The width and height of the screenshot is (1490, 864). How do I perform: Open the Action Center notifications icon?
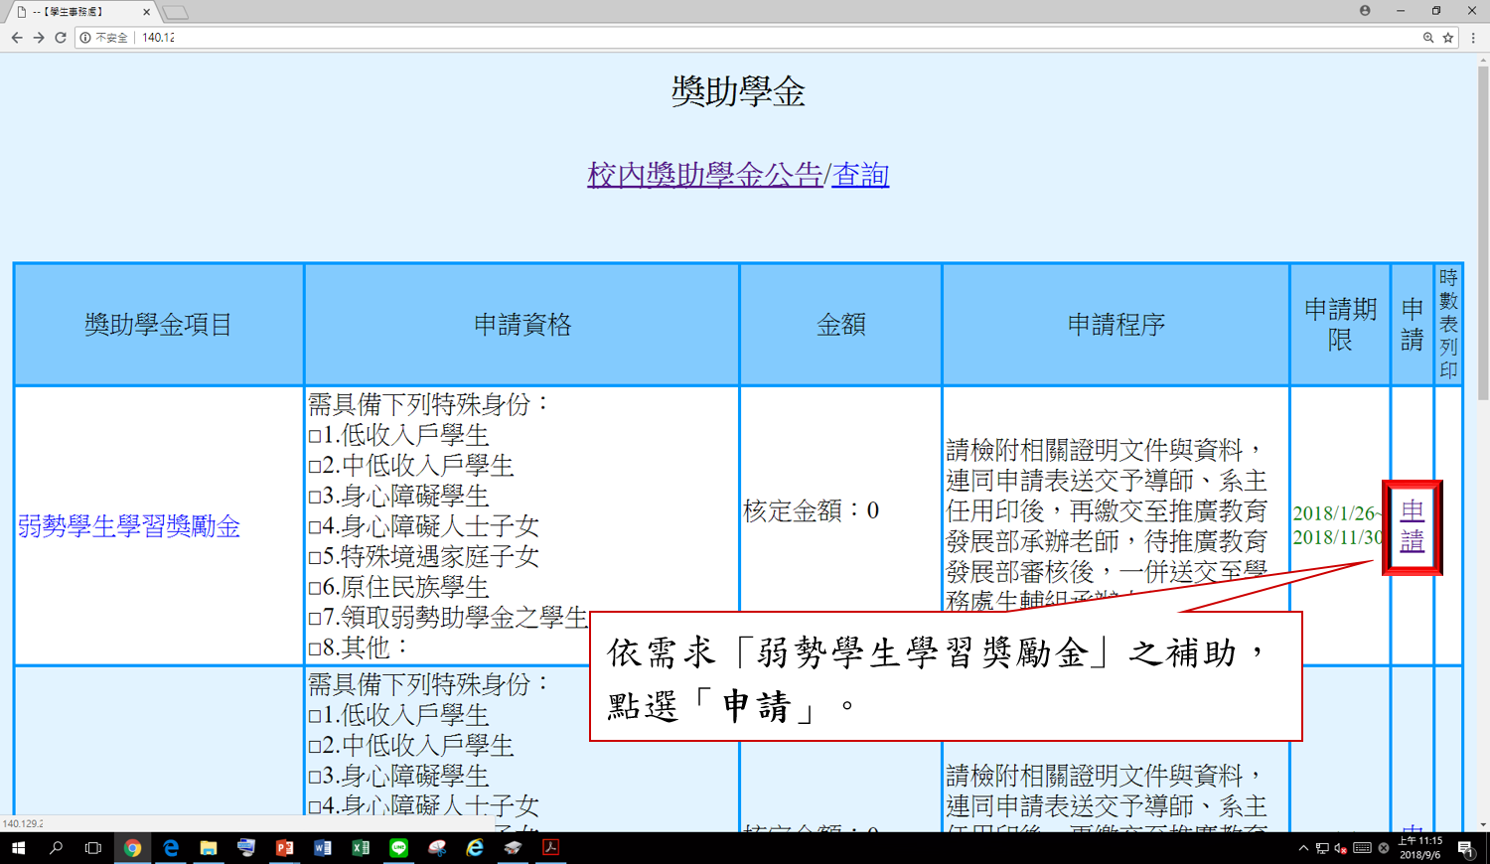pos(1466,848)
